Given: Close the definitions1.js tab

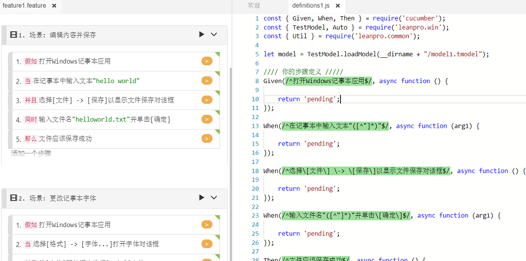Looking at the screenshot, I should (338, 5).
